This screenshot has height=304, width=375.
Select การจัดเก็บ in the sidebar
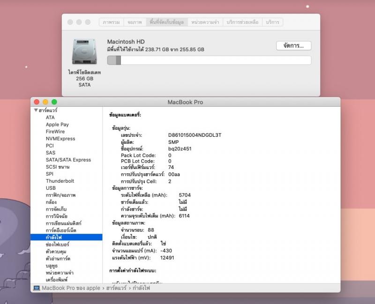56,209
